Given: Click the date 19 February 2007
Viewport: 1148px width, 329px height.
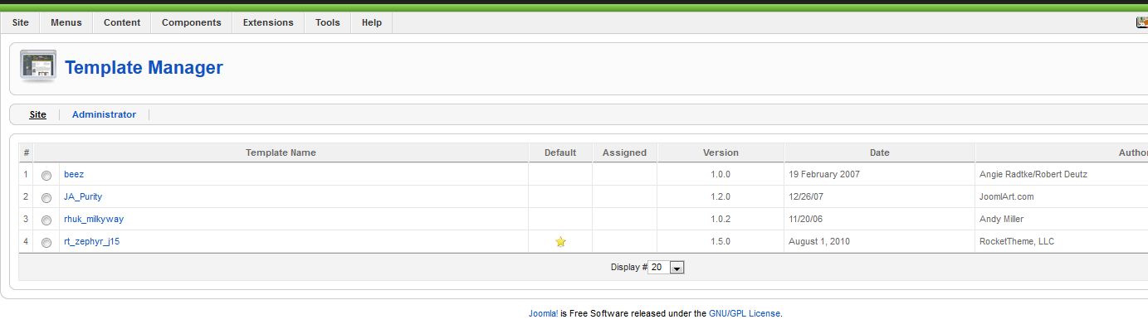Looking at the screenshot, I should pos(823,175).
